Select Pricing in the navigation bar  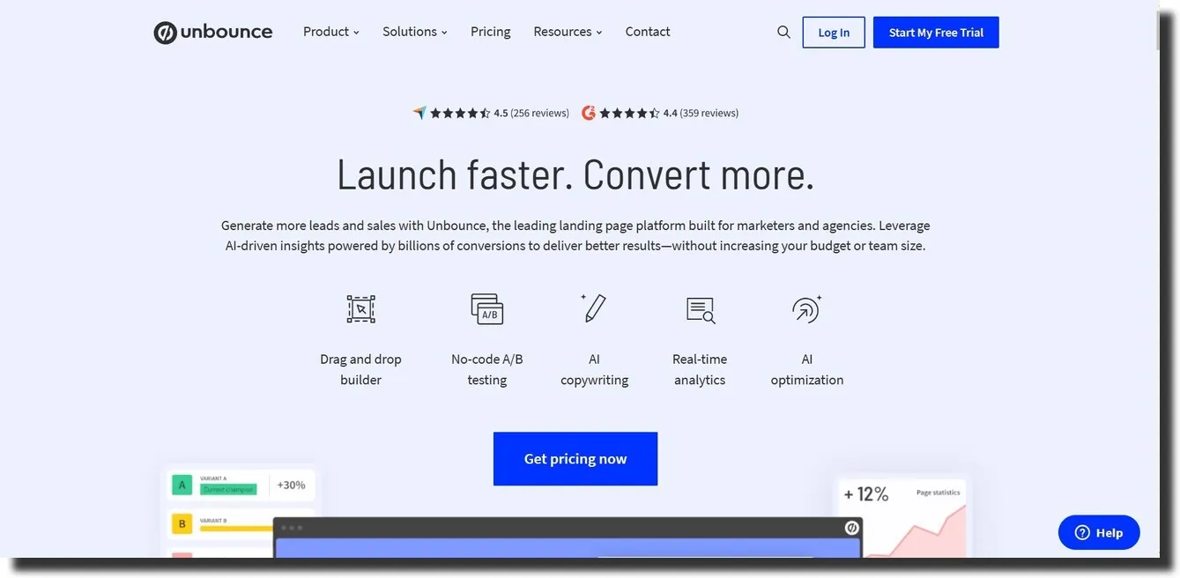490,31
